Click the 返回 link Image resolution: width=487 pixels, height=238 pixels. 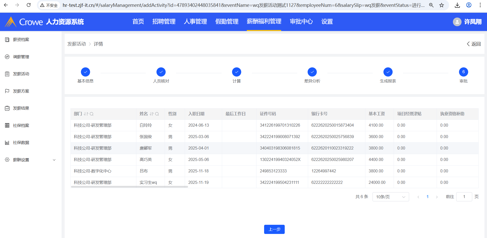474,44
